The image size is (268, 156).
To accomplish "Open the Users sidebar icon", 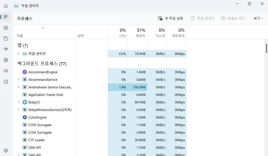I will (6, 60).
